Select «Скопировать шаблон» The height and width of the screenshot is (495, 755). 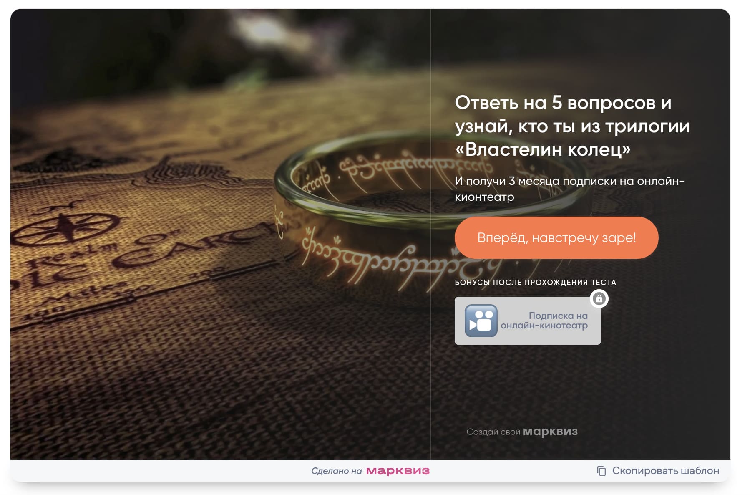click(x=666, y=471)
